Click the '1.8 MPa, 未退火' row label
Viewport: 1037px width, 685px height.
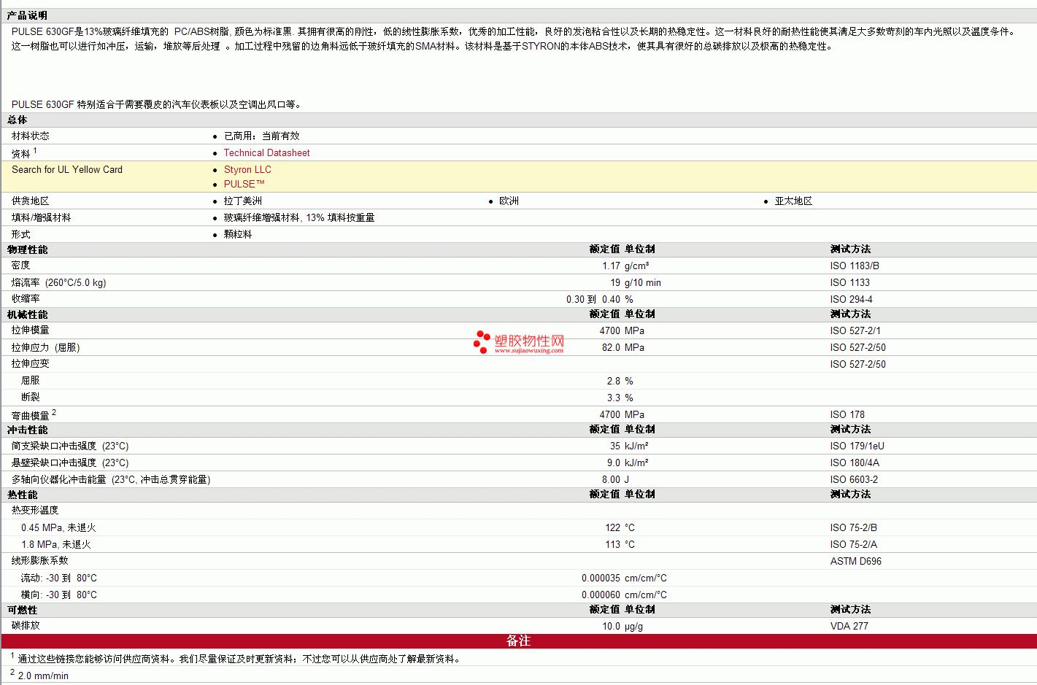pos(56,545)
